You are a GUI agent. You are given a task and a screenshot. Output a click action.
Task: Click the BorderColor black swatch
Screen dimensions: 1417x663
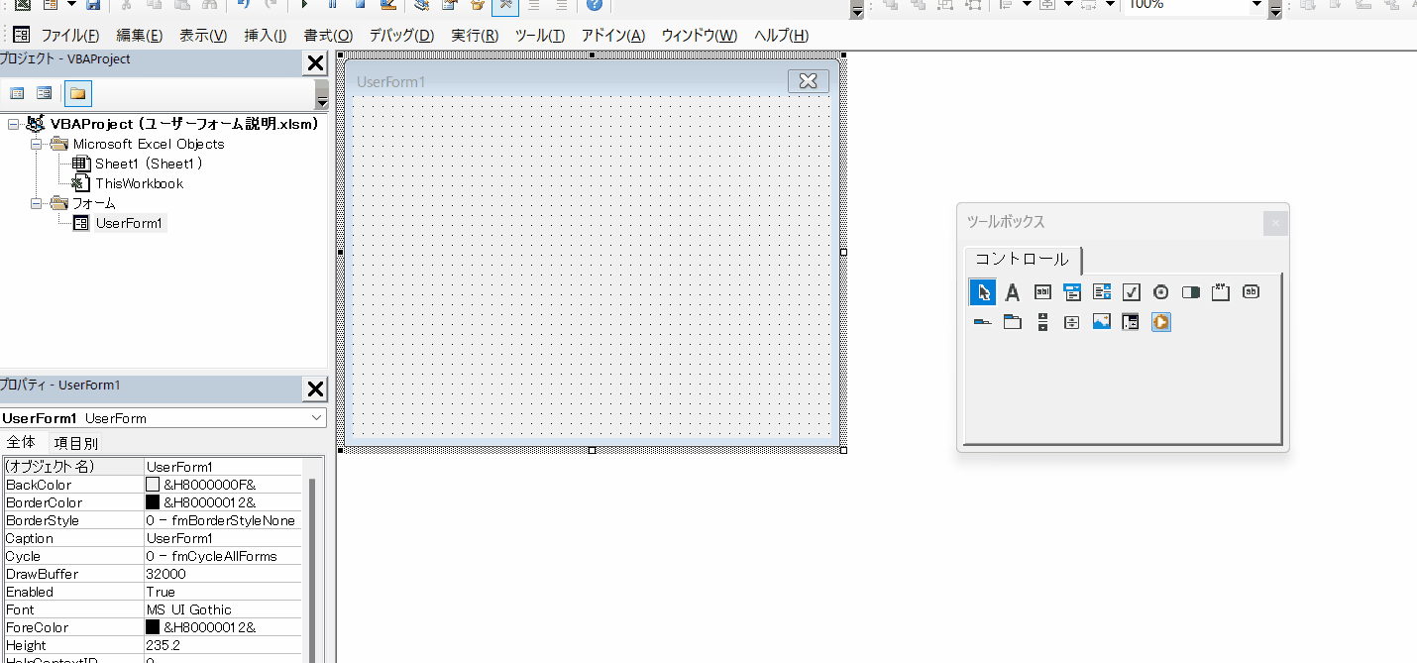[153, 502]
